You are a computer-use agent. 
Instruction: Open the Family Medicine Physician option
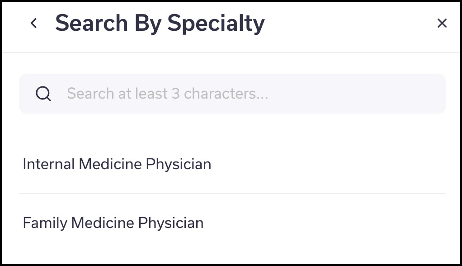232,223
